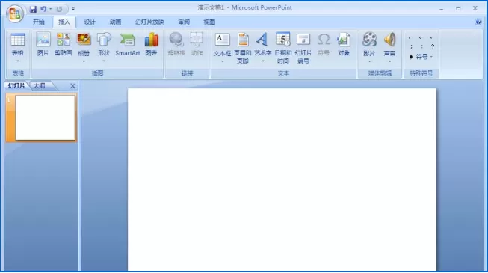Insert a picture with 图片 button
The width and height of the screenshot is (488, 273).
click(43, 44)
